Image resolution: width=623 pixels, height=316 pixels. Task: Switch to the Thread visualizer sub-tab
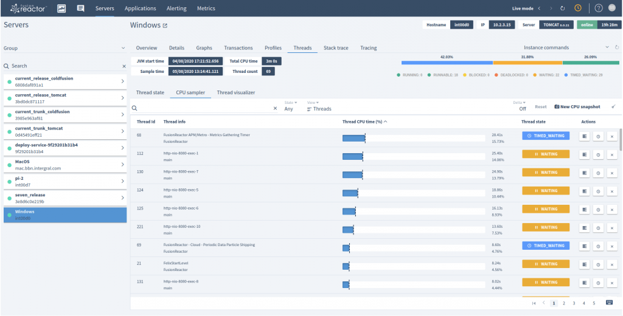click(x=236, y=92)
